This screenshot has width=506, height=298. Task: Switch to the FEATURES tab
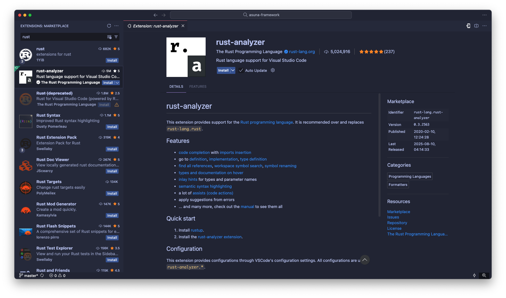[x=198, y=86]
